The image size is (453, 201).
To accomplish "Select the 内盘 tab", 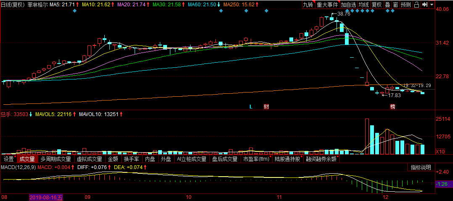I will coord(150,159).
